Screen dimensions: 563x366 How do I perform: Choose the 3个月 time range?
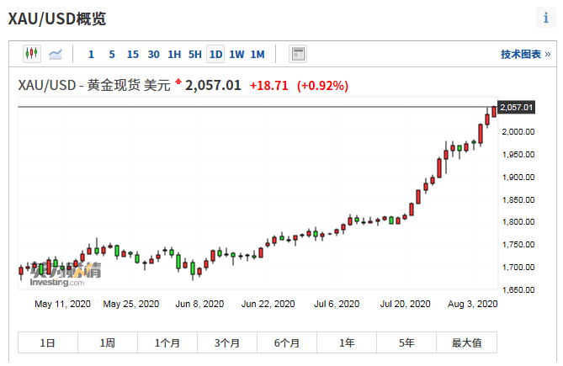click(227, 342)
